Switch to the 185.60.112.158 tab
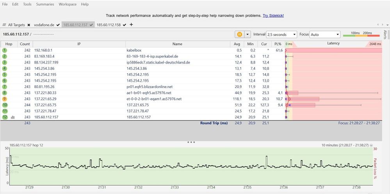The image size is (390, 194). coord(109,25)
